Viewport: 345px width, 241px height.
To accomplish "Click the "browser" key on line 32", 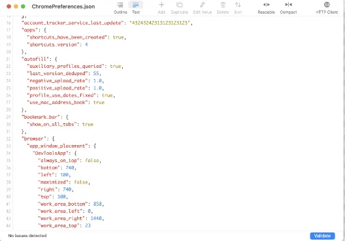I will coord(34,138).
